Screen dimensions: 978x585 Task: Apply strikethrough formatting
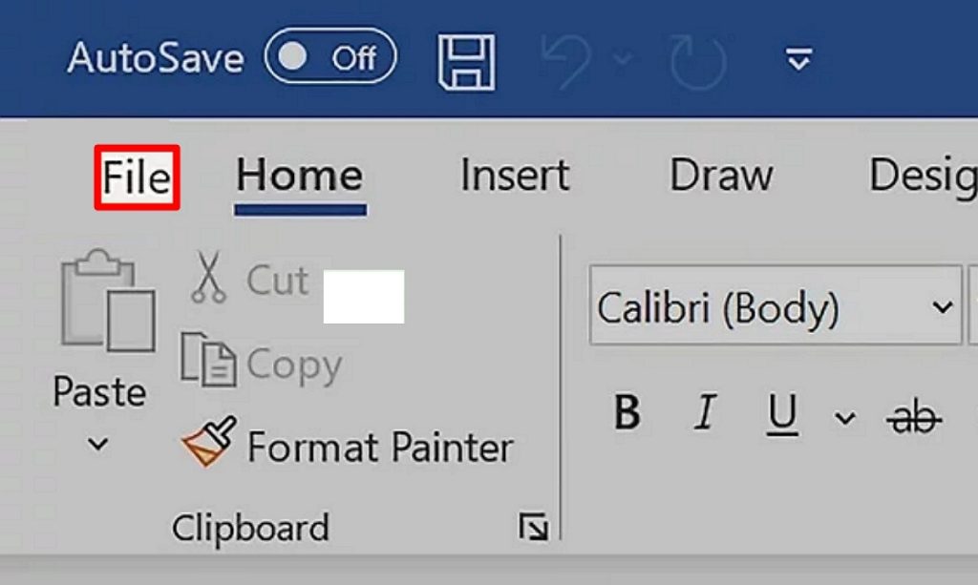(913, 416)
